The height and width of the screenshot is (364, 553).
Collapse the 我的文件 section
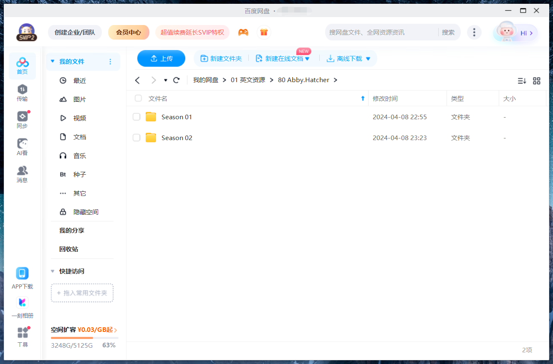point(52,61)
